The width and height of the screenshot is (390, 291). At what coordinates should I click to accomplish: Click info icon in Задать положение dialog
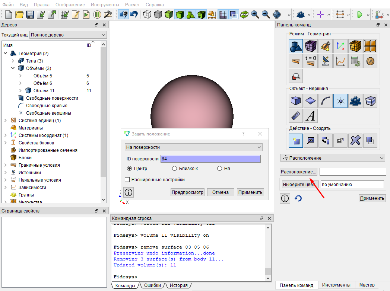[x=129, y=192]
